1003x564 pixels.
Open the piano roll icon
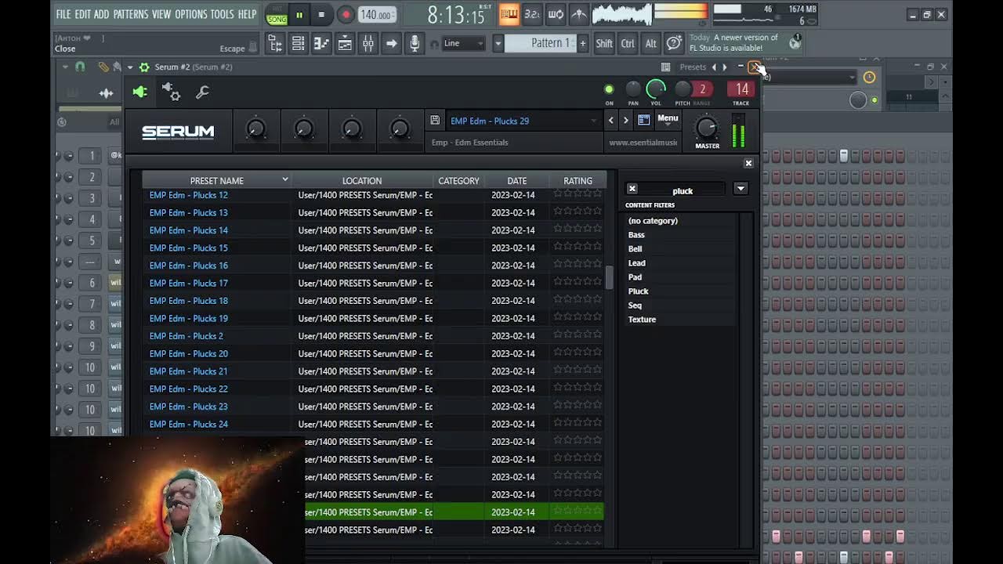[x=321, y=44]
